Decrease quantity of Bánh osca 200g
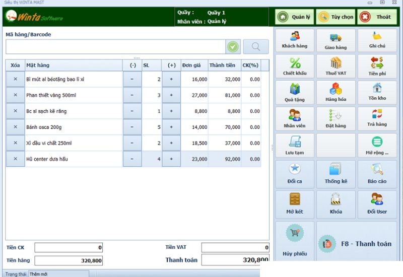 (132, 127)
